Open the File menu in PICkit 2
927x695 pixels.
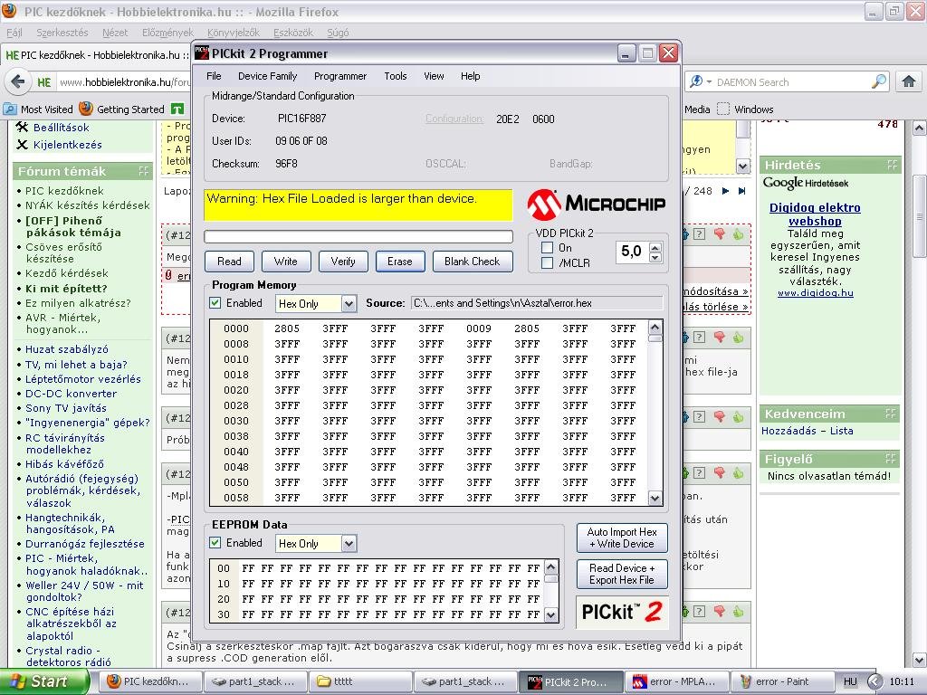[214, 76]
